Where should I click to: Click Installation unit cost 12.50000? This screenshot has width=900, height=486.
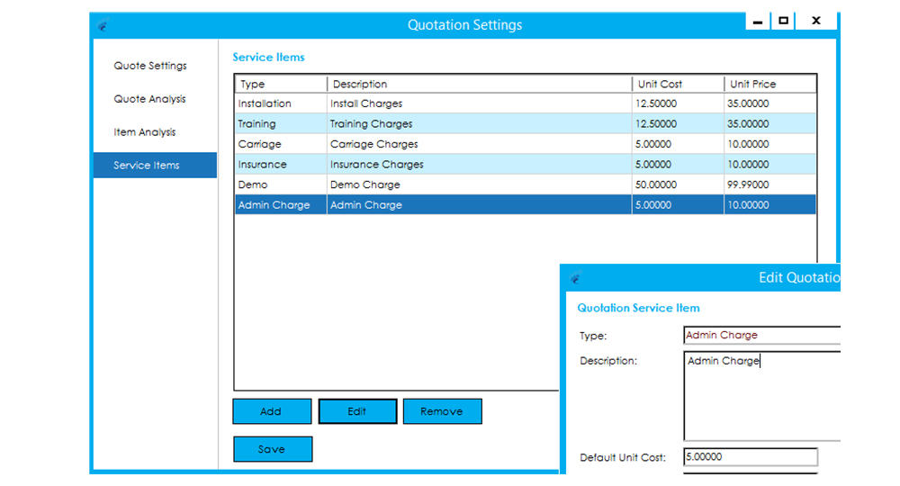679,103
